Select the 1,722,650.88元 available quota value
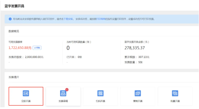This screenshot has height=109, width=199. tap(20, 48)
